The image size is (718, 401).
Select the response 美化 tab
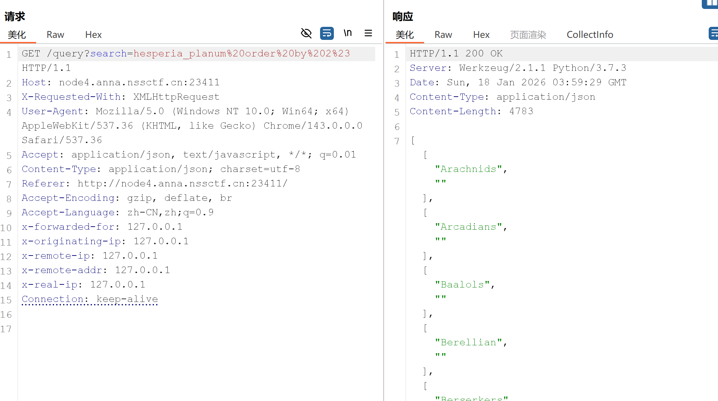(x=404, y=35)
